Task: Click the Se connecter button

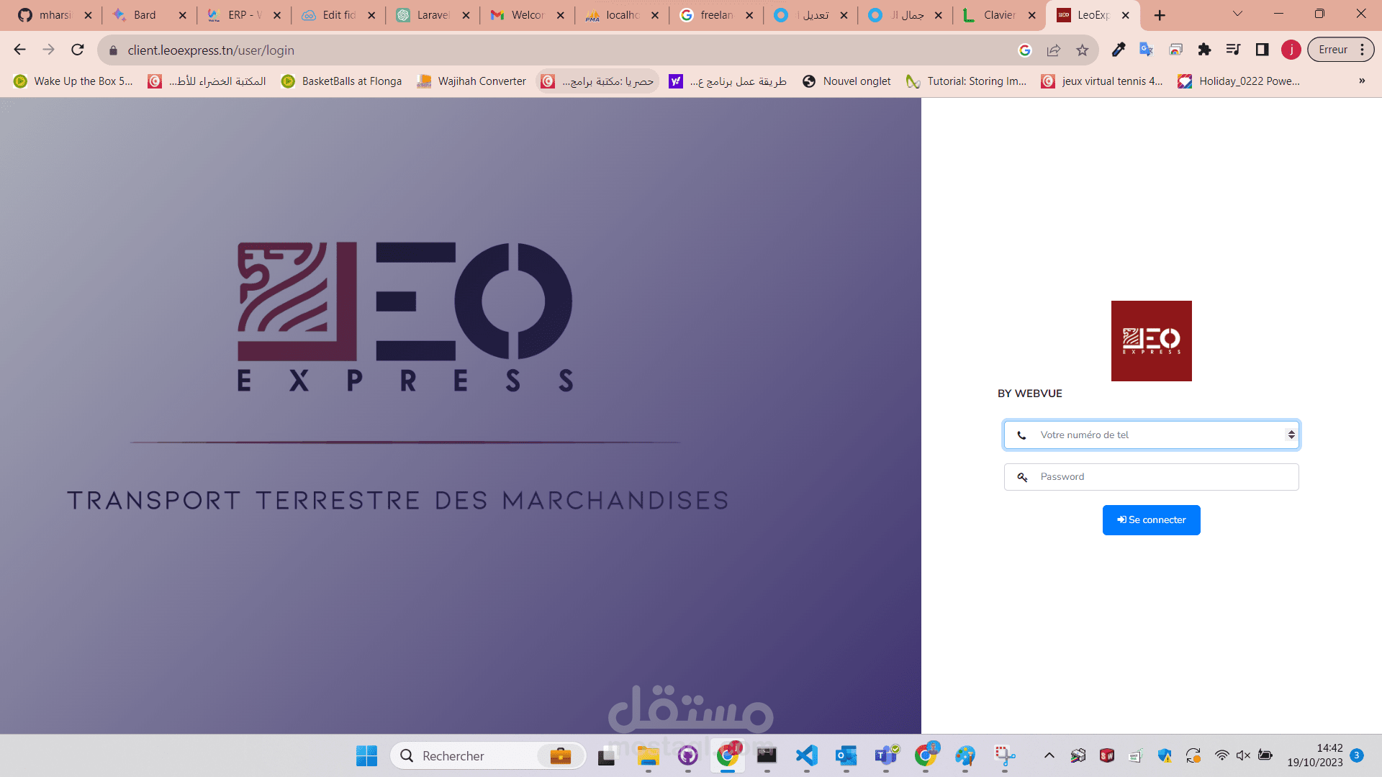Action: click(x=1152, y=520)
